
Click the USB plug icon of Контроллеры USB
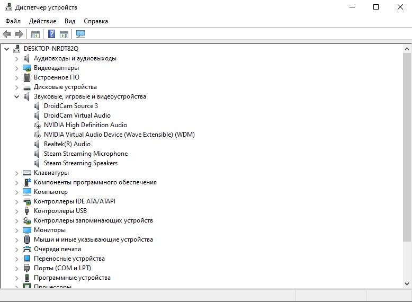[x=26, y=211]
